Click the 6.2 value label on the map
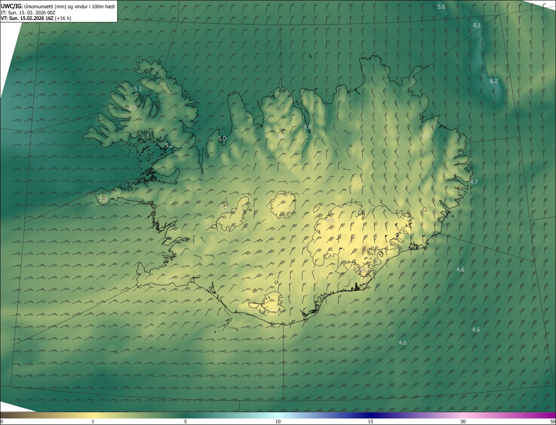556x425 pixels. coord(494,81)
